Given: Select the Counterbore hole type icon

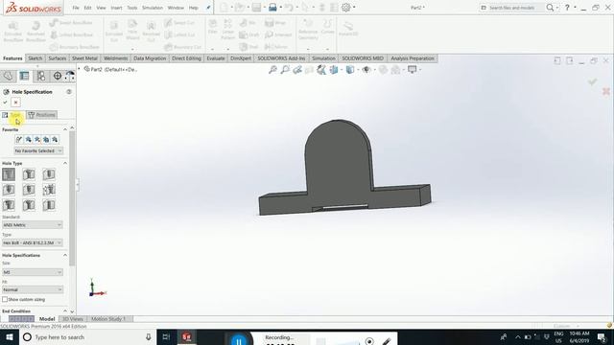Looking at the screenshot, I should tap(9, 174).
